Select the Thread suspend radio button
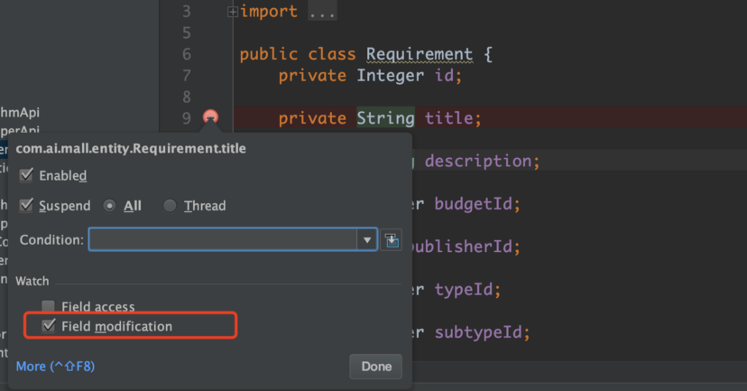The width and height of the screenshot is (747, 391). 170,206
